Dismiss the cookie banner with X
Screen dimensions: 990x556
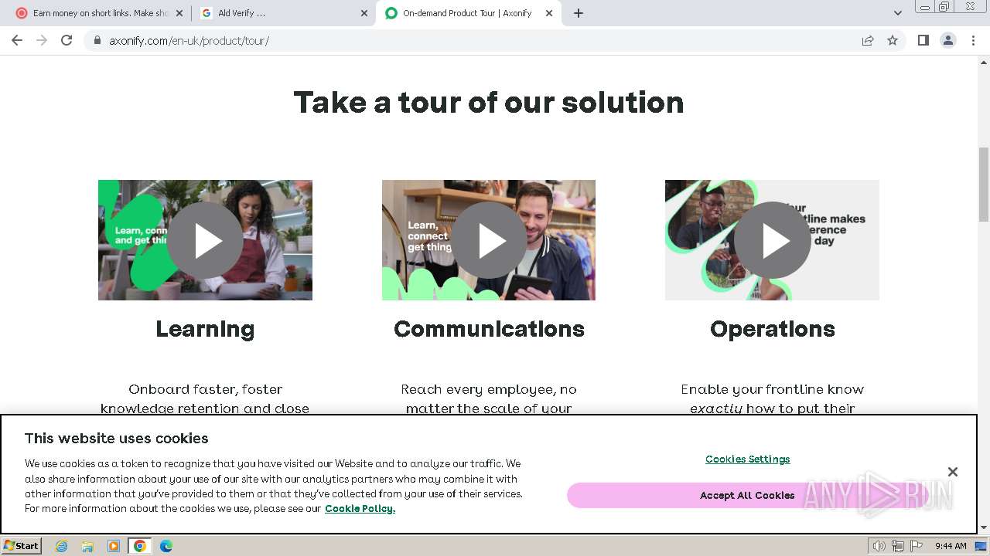(953, 472)
